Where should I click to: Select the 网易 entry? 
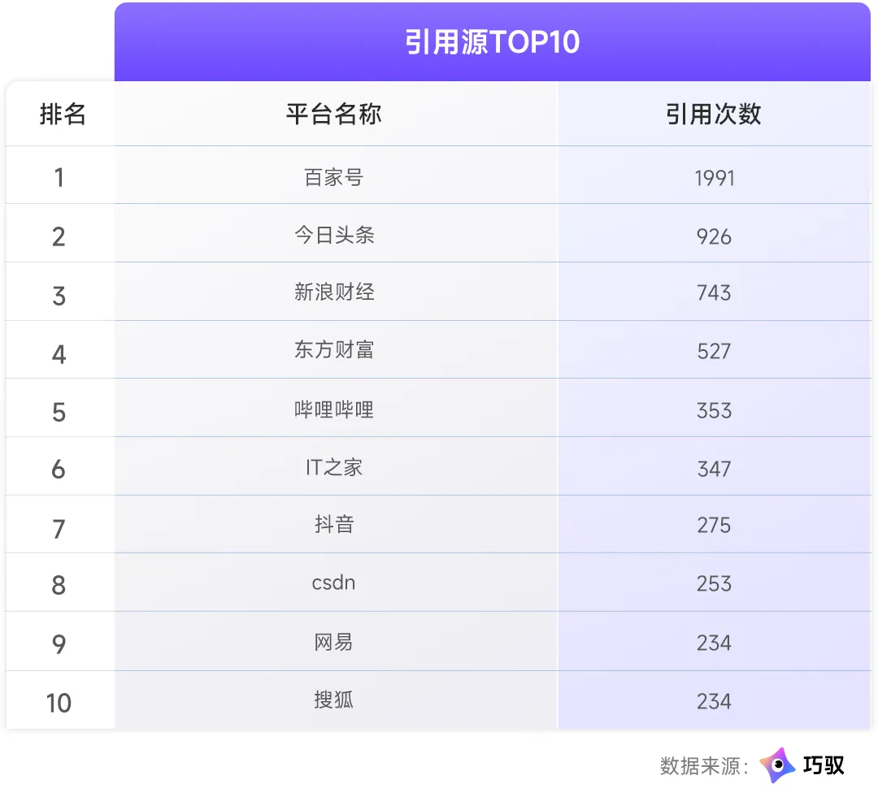pyautogui.click(x=334, y=642)
